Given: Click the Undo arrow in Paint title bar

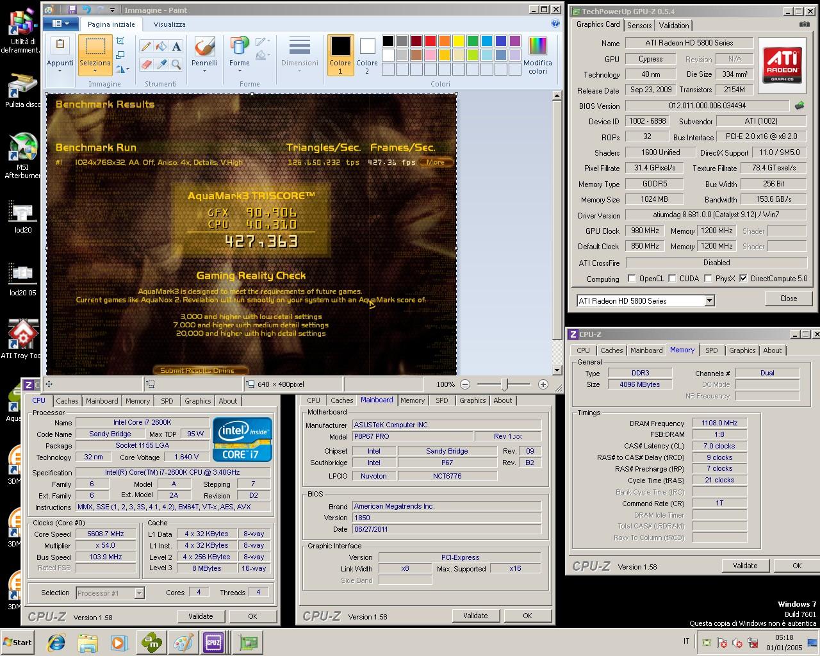Looking at the screenshot, I should pos(86,10).
